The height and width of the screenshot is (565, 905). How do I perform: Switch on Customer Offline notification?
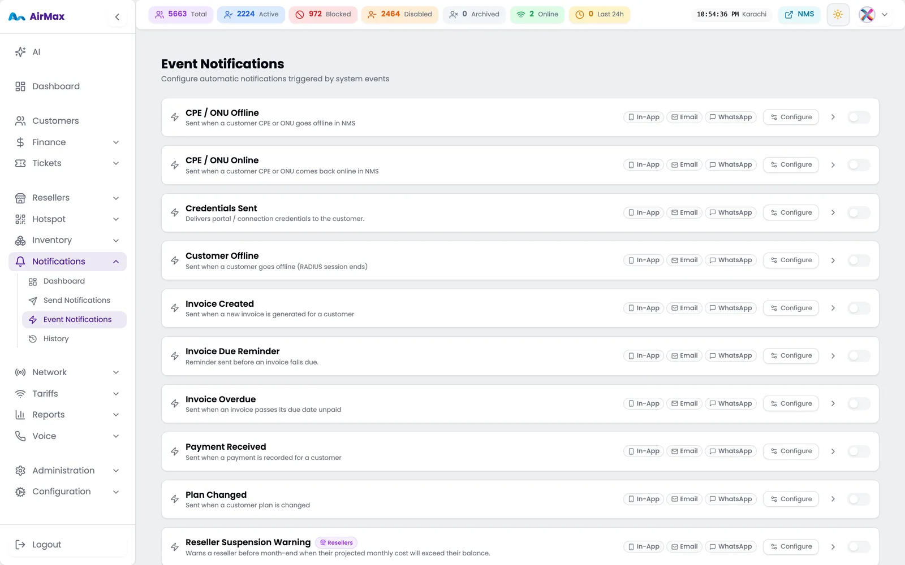(x=859, y=260)
